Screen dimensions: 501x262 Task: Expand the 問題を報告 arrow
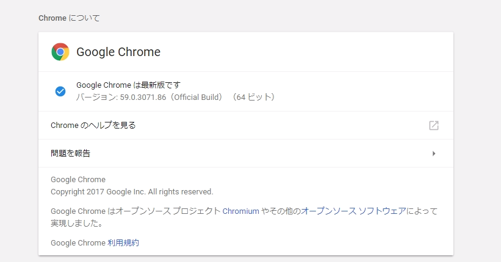pyautogui.click(x=434, y=154)
